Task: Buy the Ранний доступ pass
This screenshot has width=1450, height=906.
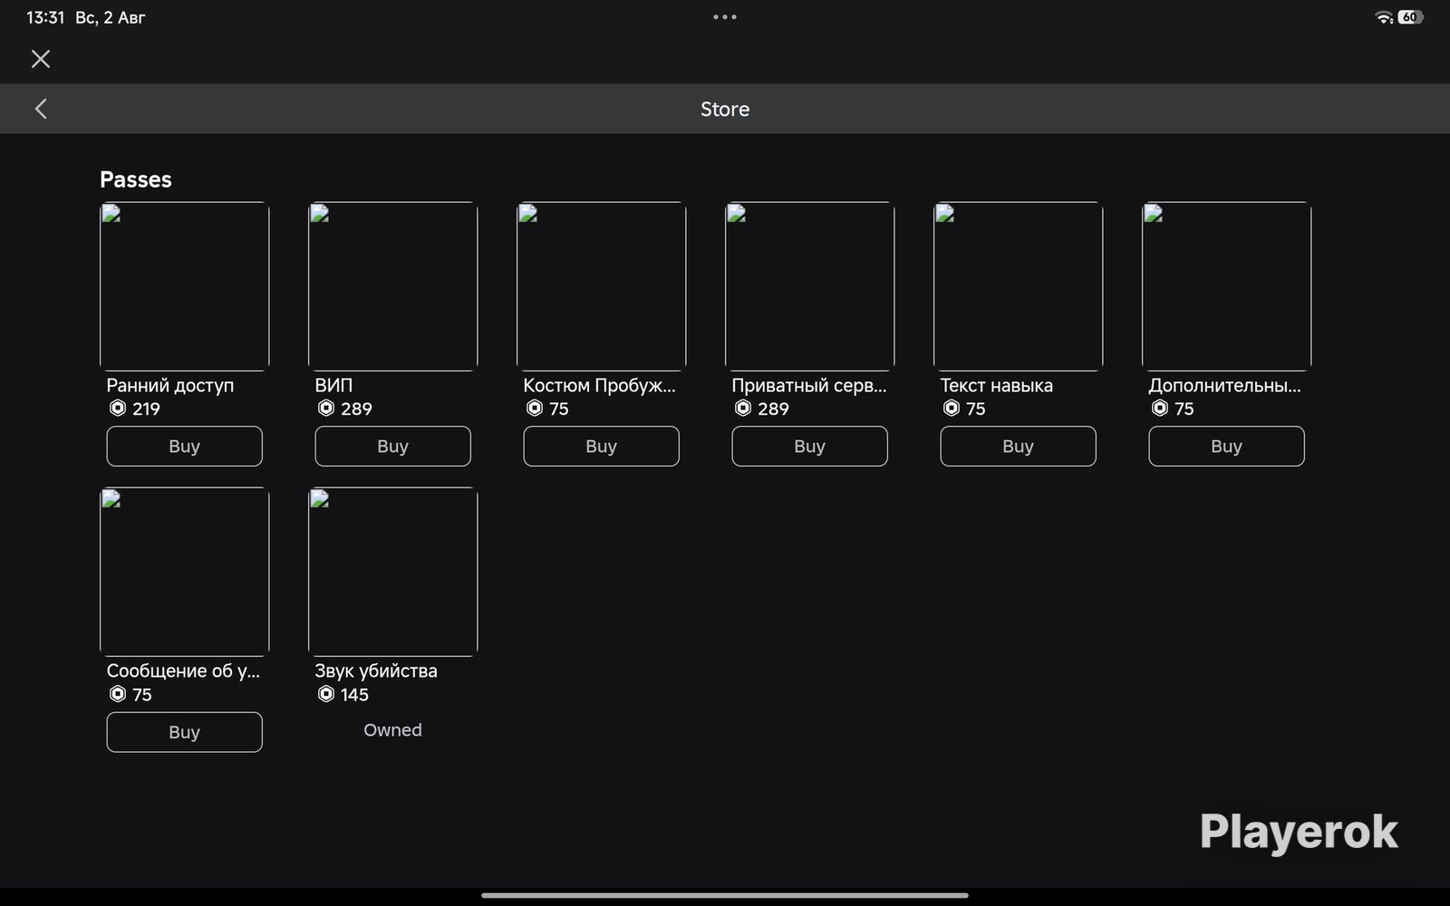Action: (x=184, y=446)
